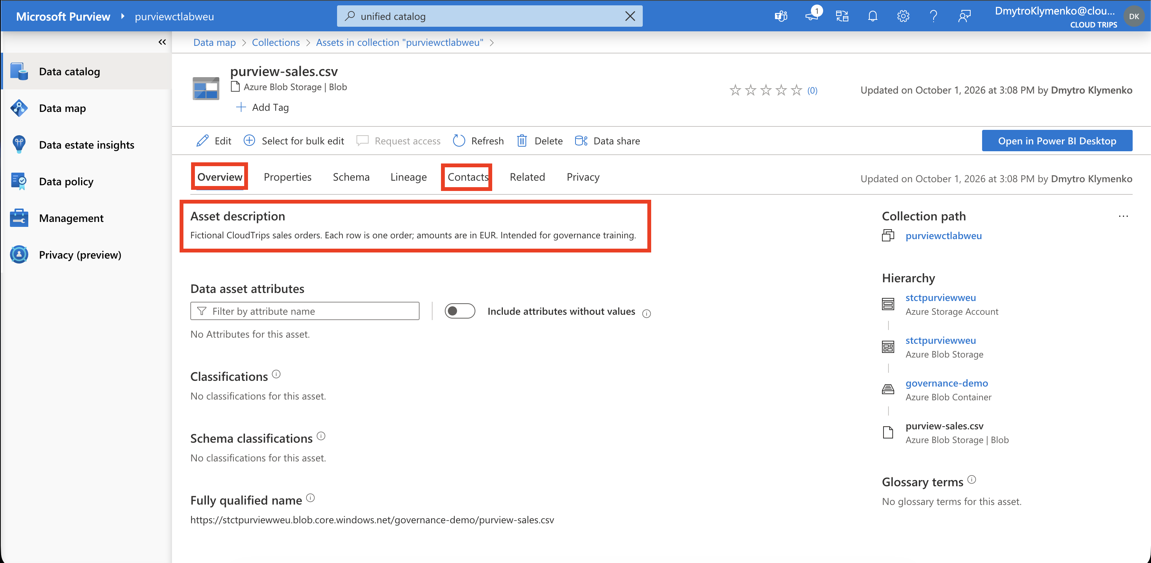This screenshot has width=1151, height=563.
Task: Open Data estate insights section
Action: [x=86, y=145]
